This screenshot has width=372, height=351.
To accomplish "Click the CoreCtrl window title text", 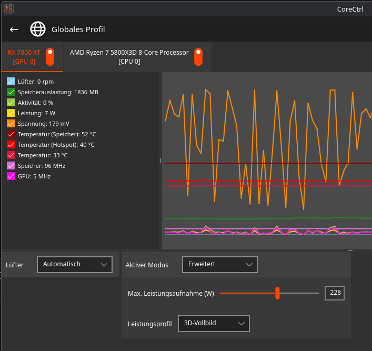I will click(x=350, y=9).
